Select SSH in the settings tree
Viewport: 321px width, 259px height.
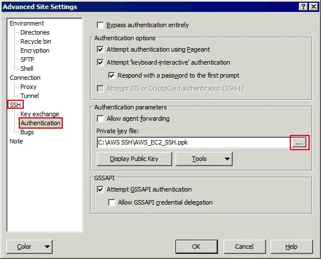[15, 105]
